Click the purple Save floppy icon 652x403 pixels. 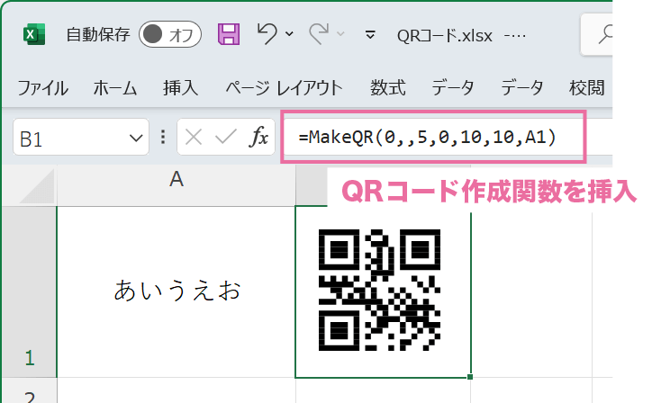[229, 34]
